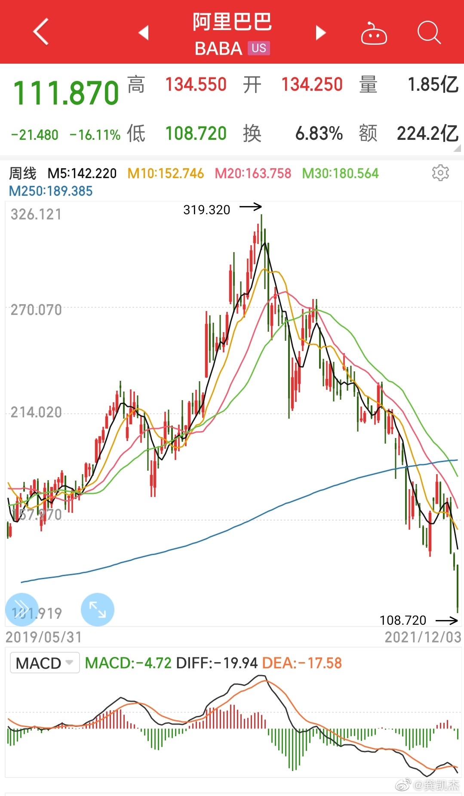This screenshot has height=796, width=464.
Task: Tap the 319.320 peak price marker
Action: click(207, 210)
